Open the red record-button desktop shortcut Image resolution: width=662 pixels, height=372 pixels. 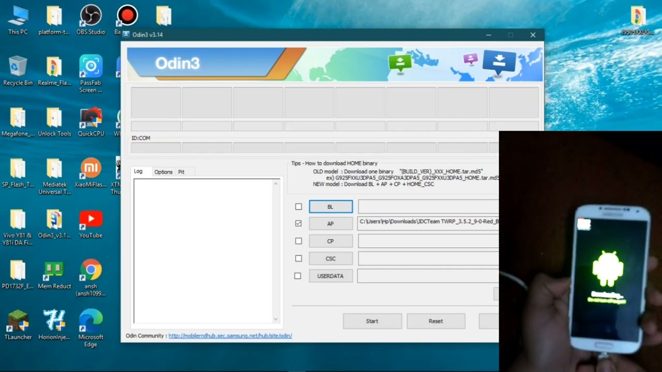tap(126, 16)
